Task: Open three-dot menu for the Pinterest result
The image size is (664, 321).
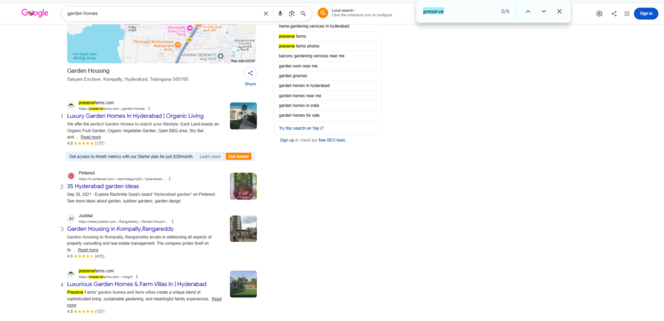Action: 170,178
